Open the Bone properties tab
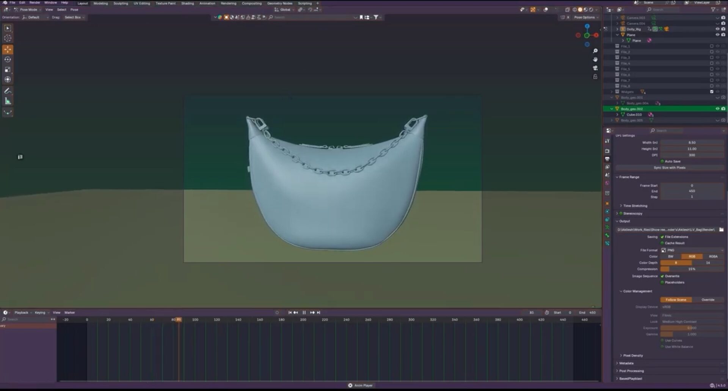Image resolution: width=728 pixels, height=391 pixels. coord(607,235)
